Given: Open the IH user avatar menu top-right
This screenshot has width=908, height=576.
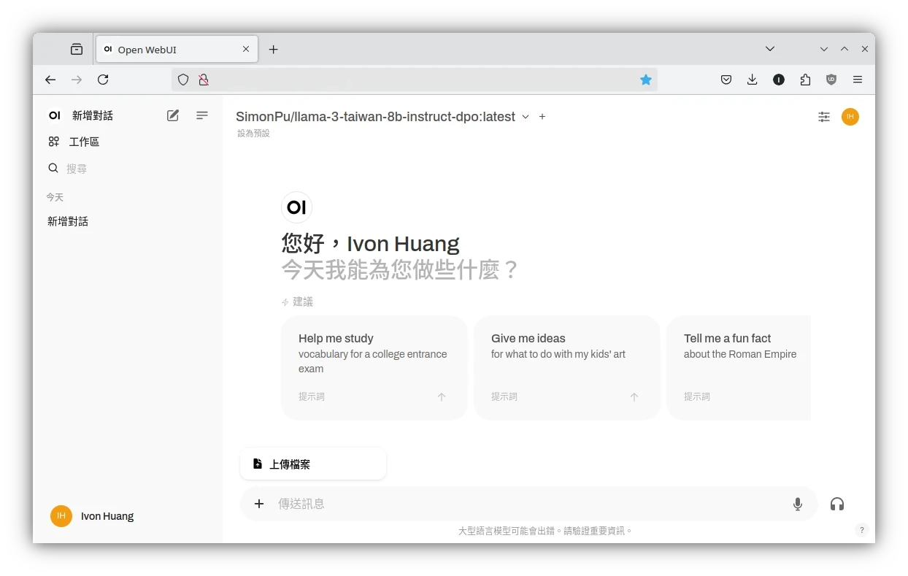Looking at the screenshot, I should tap(850, 117).
